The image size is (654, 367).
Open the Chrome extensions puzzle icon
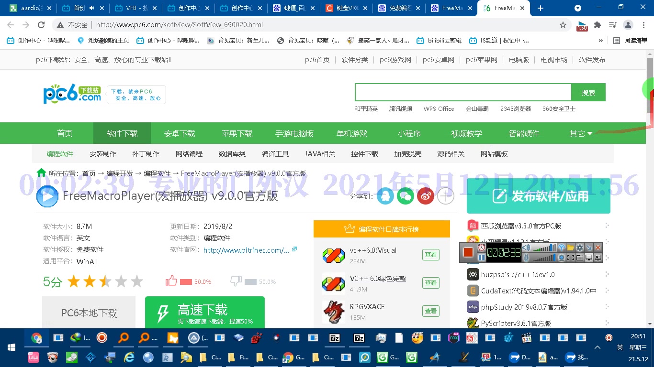tap(598, 25)
